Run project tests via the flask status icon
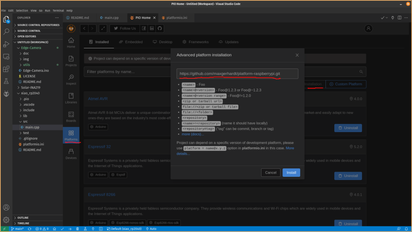 pos(85,229)
